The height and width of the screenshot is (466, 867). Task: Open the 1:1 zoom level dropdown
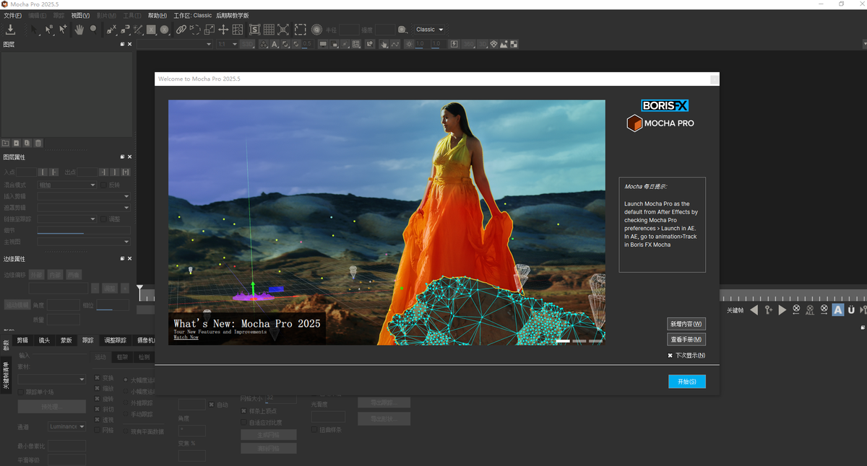tap(227, 44)
